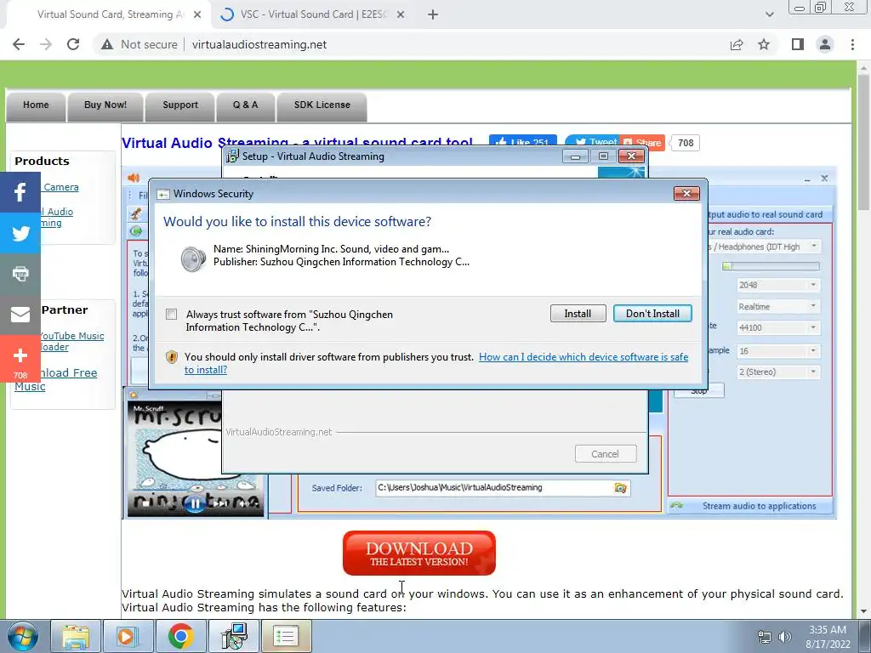The width and height of the screenshot is (871, 653).
Task: Go back to the previous page in Chrome
Action: 19,44
